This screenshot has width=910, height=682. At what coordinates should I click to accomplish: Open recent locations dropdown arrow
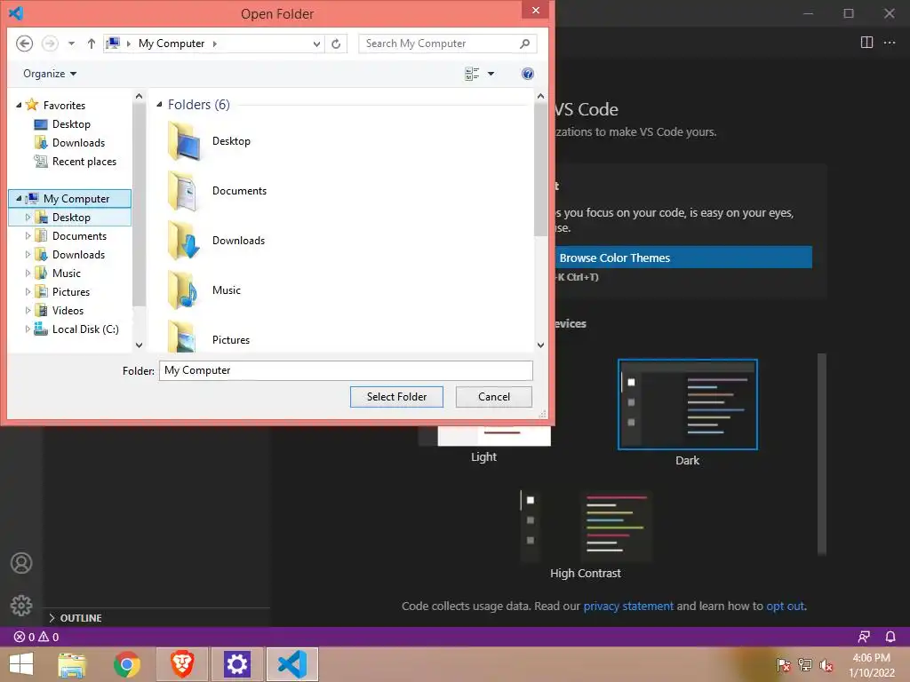tap(71, 44)
